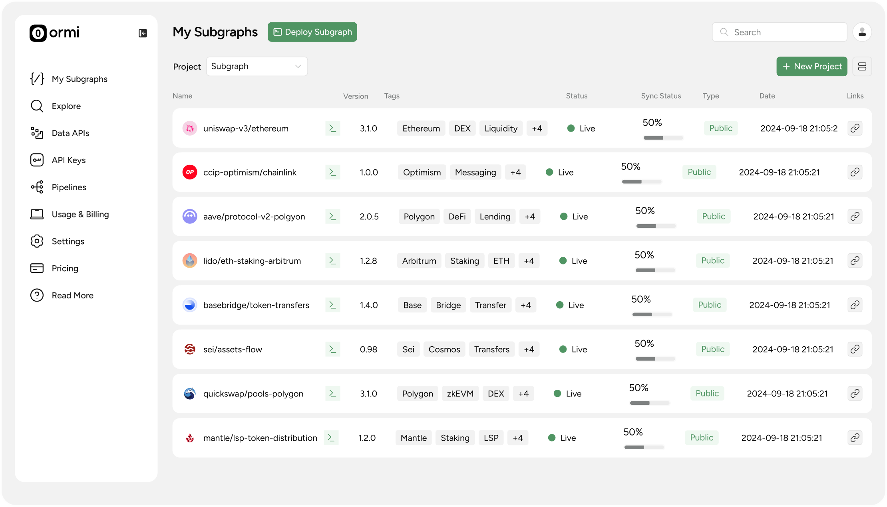This screenshot has height=507, width=887.
Task: Open terminal icon for quickswap/pools-polygon
Action: [332, 393]
